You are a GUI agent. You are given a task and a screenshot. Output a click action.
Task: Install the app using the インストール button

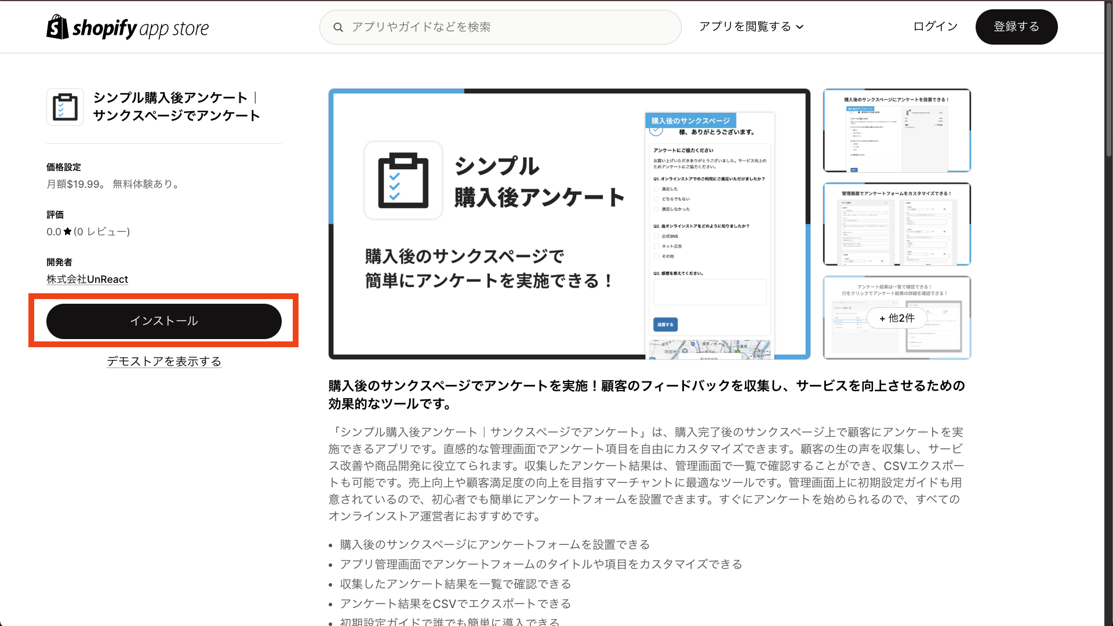164,321
